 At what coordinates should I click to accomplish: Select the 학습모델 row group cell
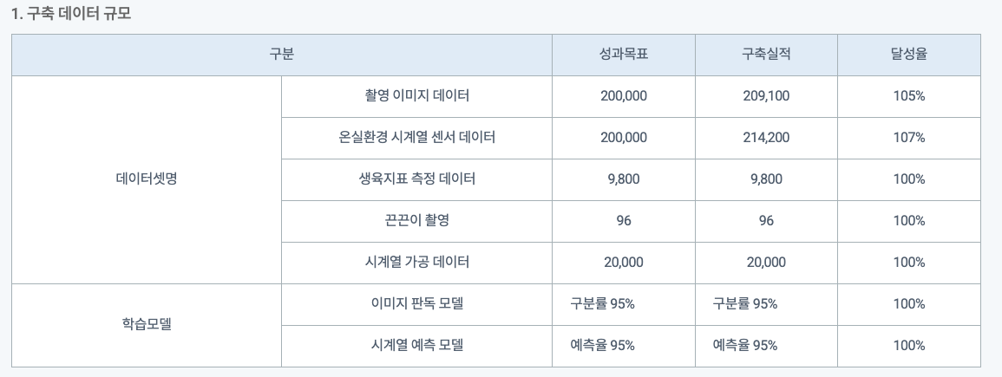click(x=147, y=325)
